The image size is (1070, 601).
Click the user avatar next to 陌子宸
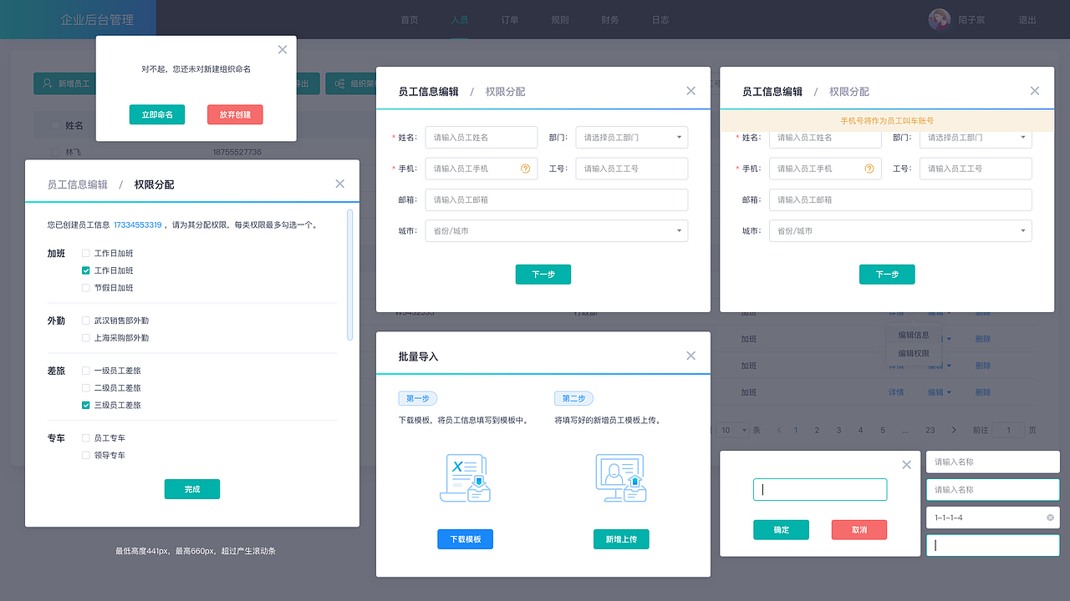pos(940,20)
